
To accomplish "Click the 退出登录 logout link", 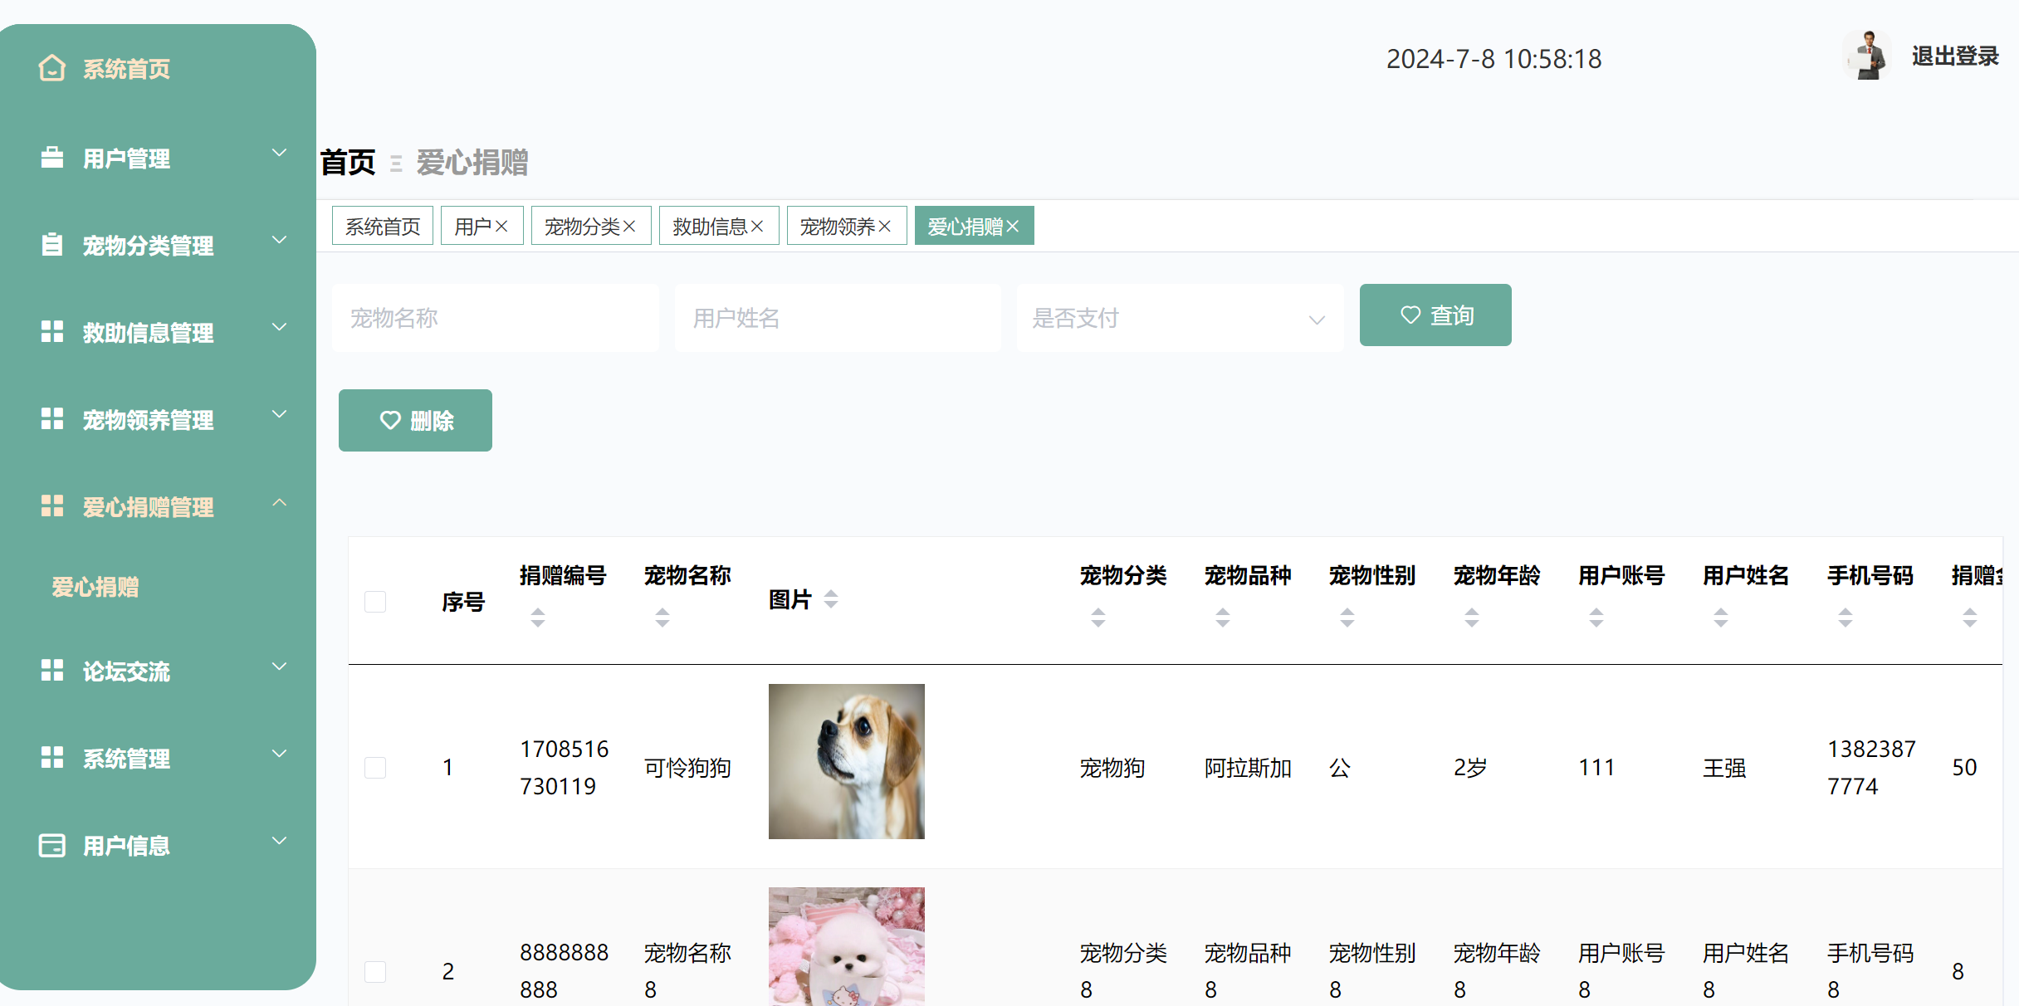I will tap(1954, 56).
